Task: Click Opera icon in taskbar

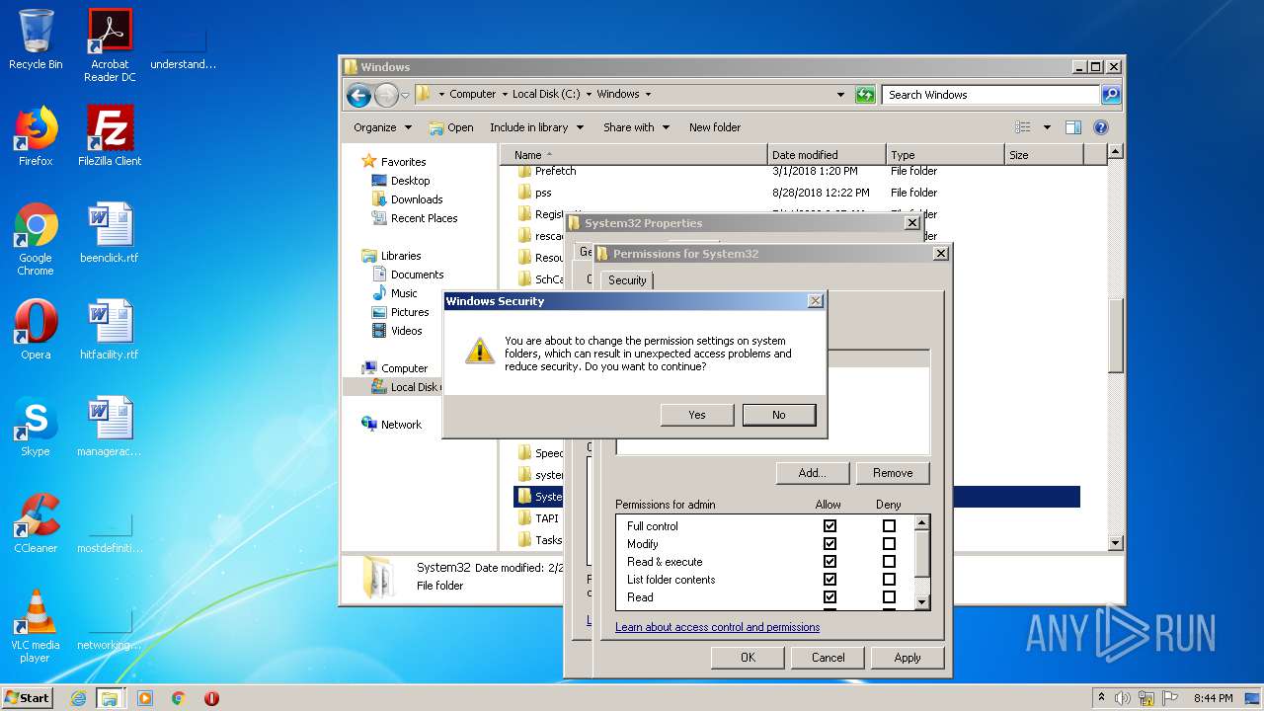Action: (x=211, y=698)
